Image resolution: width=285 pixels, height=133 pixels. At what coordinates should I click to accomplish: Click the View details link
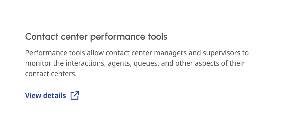(45, 96)
